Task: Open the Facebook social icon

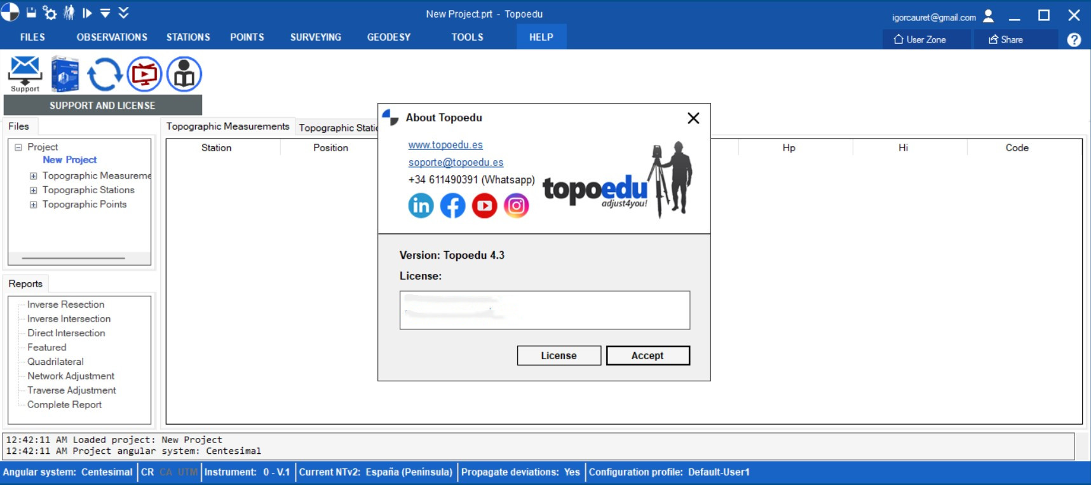Action: pos(452,205)
